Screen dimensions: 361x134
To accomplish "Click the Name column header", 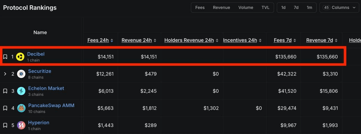I will tap(40, 33).
